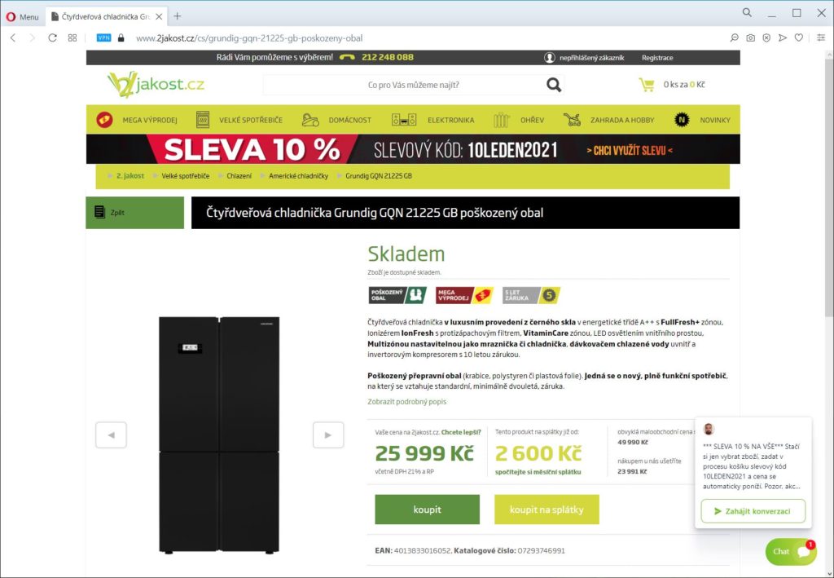
Task: Click the search magnifier icon in site header
Action: coord(554,85)
